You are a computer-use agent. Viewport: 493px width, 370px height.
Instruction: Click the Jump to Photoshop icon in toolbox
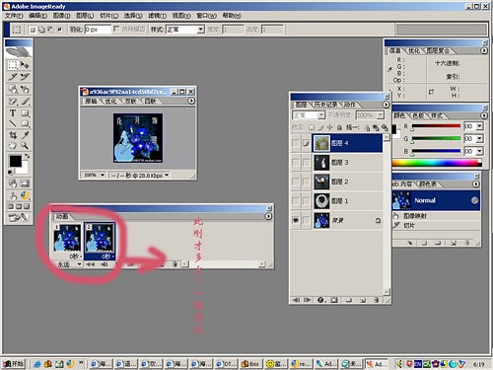coord(19,217)
